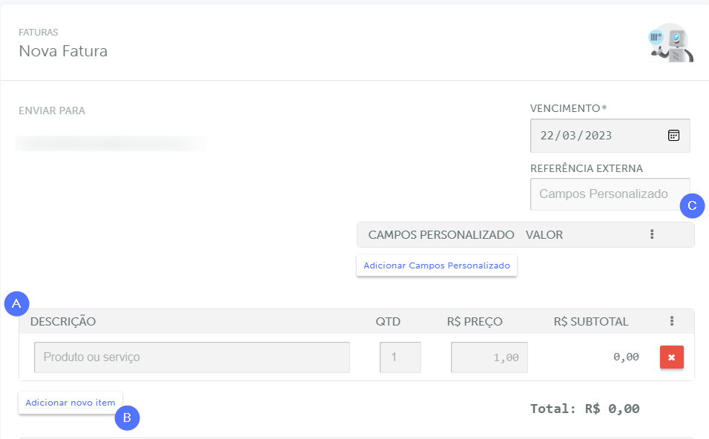Open three-dot menu in Descrição table header
The width and height of the screenshot is (709, 439).
click(x=672, y=321)
